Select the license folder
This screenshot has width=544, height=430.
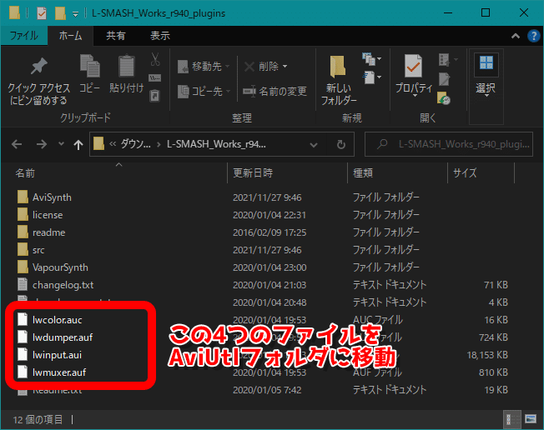click(x=48, y=215)
